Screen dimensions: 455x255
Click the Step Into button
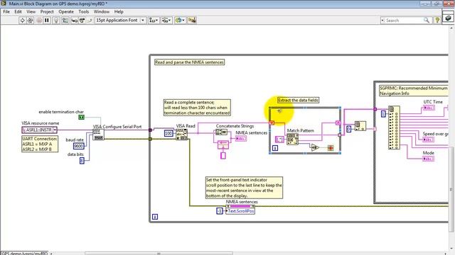pyautogui.click(x=74, y=21)
